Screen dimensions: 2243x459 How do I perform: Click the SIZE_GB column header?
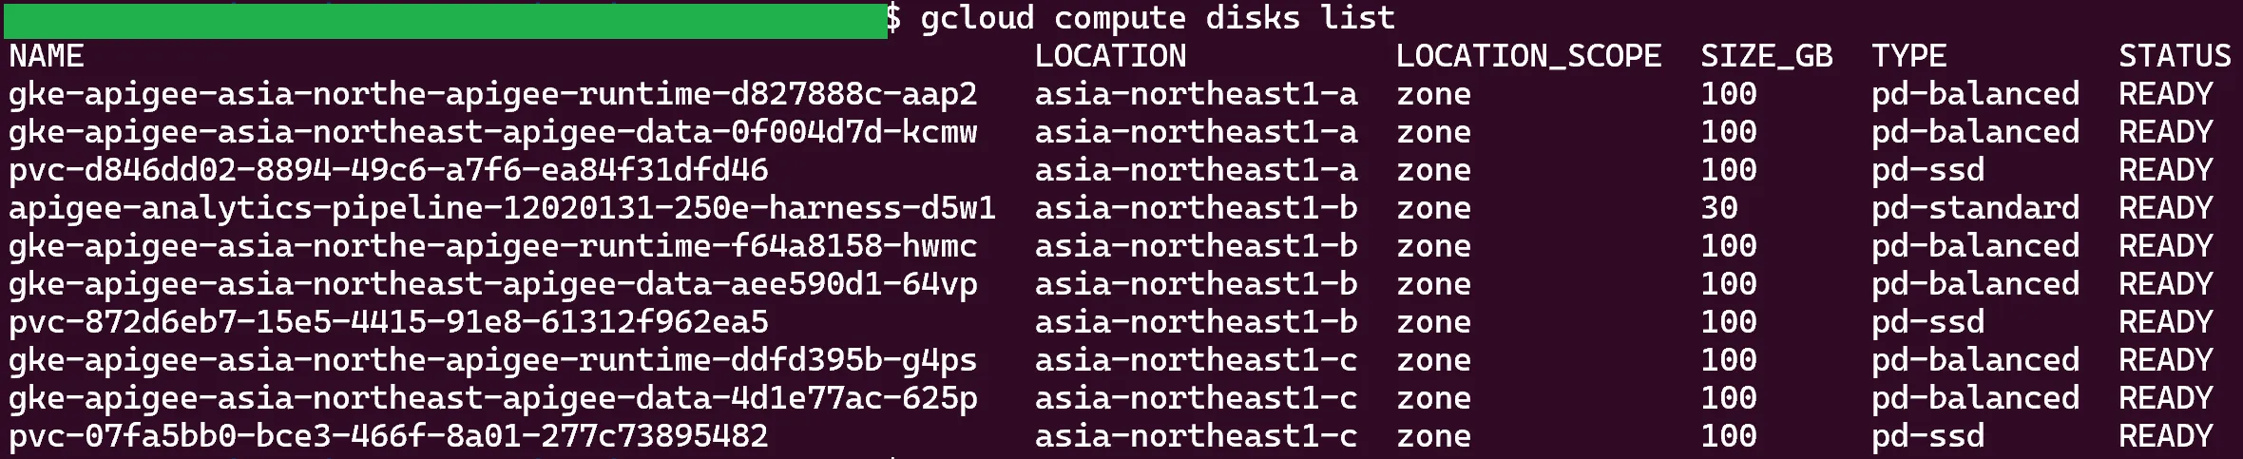[x=1766, y=56]
